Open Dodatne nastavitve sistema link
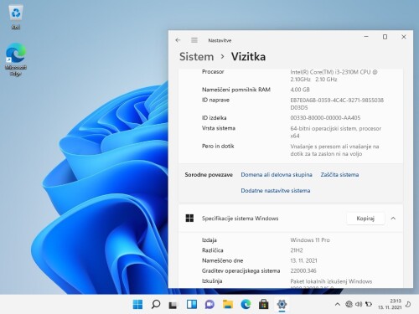 (276, 191)
